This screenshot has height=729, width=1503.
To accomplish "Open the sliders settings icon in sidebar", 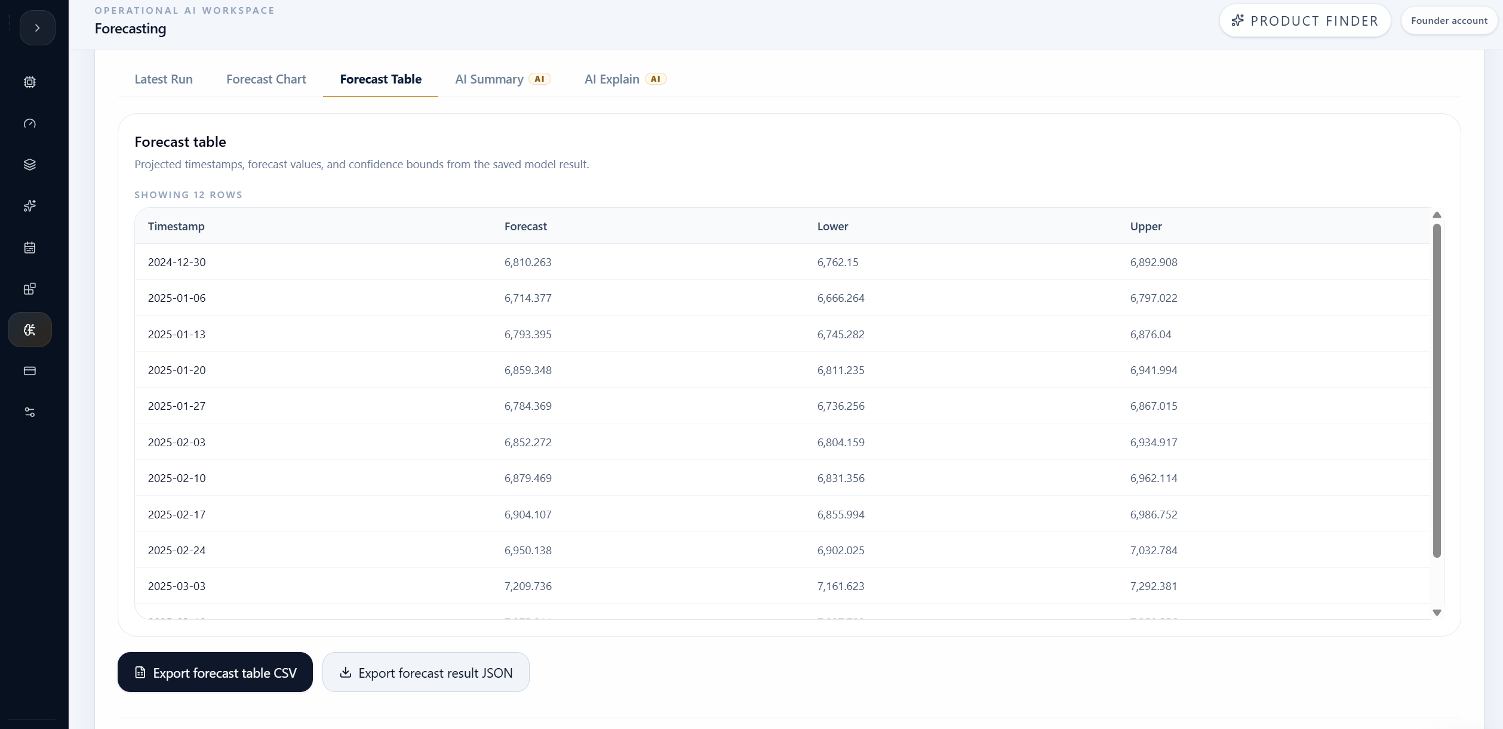I will pyautogui.click(x=30, y=412).
